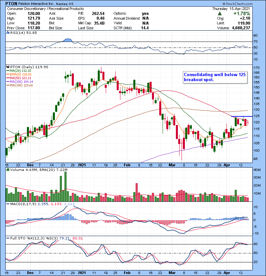Select the MA(20) 112.15 legend entry
Viewport: 266px width, 276px height.
click(x=19, y=71)
